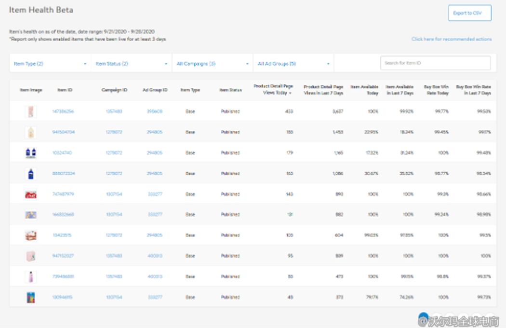This screenshot has height=331, width=506.
Task: Click the twin blue bottles product image
Action: coord(31,153)
